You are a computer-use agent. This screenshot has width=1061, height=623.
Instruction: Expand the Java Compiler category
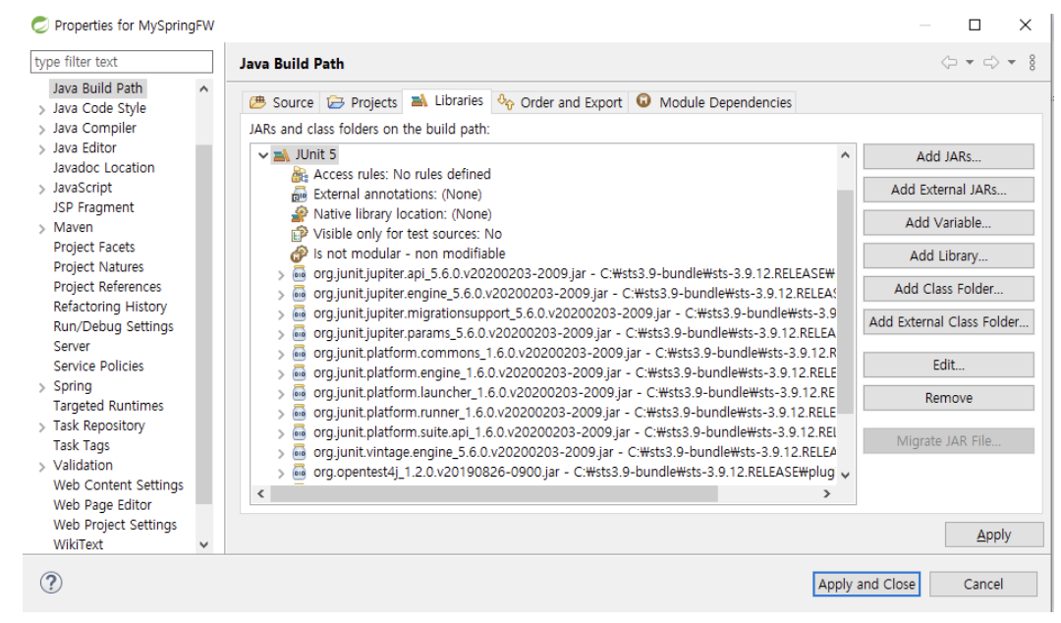[42, 130]
